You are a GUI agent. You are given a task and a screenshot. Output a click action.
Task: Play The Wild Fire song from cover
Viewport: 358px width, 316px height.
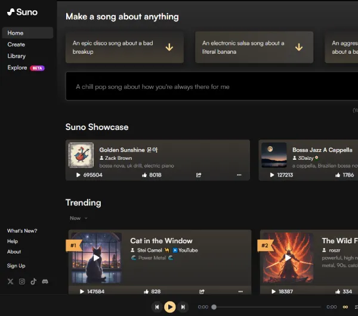click(288, 258)
